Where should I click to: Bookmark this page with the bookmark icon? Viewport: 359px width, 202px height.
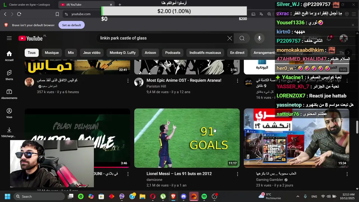pyautogui.click(x=57, y=14)
